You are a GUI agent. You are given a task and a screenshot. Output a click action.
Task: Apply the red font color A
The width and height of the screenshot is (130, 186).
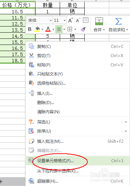point(48,29)
